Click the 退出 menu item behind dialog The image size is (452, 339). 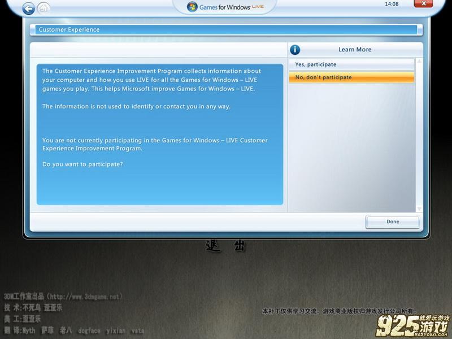tap(225, 246)
